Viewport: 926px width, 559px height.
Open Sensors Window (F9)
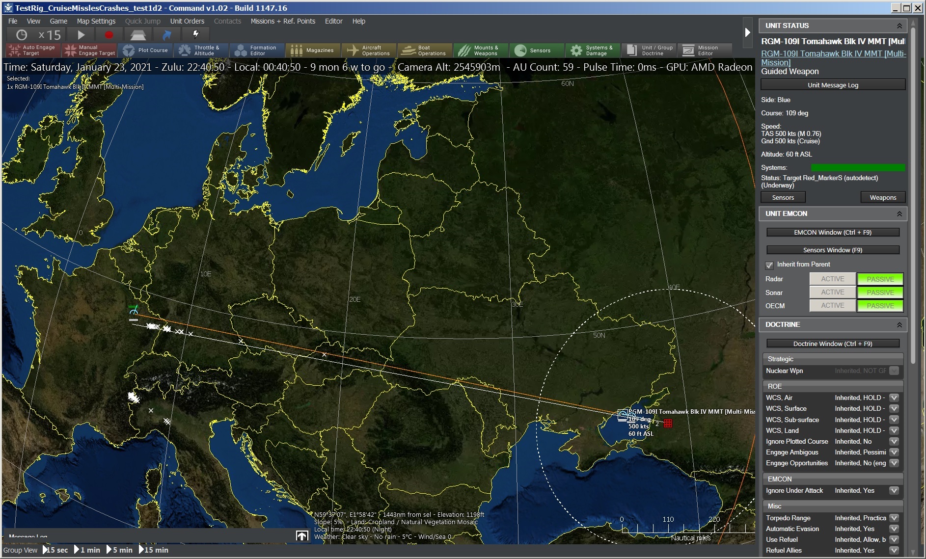(x=833, y=250)
